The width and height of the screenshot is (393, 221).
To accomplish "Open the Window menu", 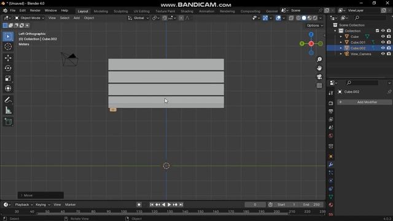I will (50, 10).
